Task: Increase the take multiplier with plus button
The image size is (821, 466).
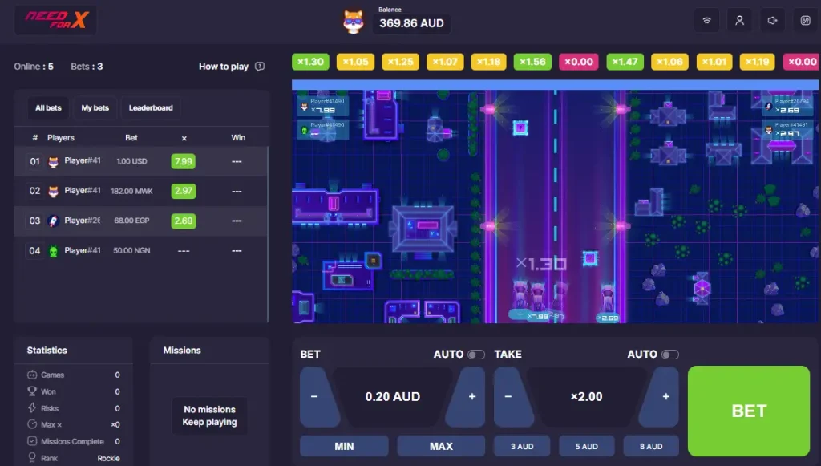Action: 664,396
